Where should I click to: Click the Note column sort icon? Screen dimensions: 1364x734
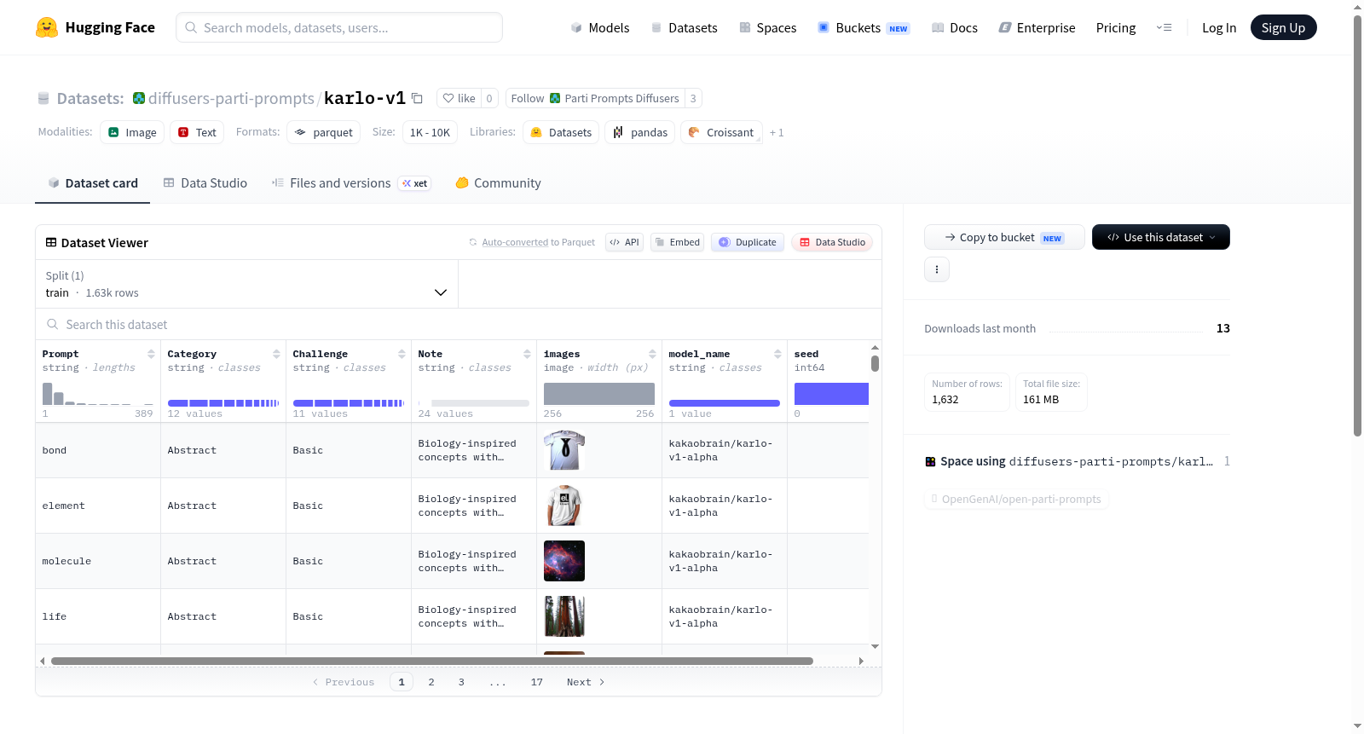pos(527,354)
